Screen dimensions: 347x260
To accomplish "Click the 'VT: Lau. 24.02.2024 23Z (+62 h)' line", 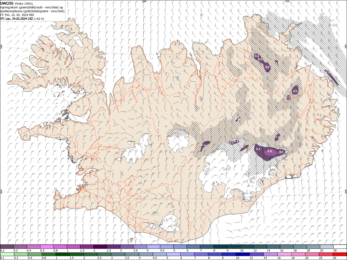I will pos(22,19).
